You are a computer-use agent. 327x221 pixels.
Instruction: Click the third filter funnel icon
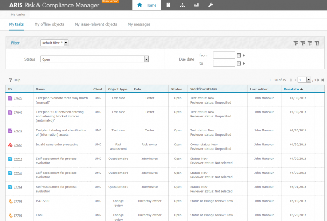click(x=310, y=43)
